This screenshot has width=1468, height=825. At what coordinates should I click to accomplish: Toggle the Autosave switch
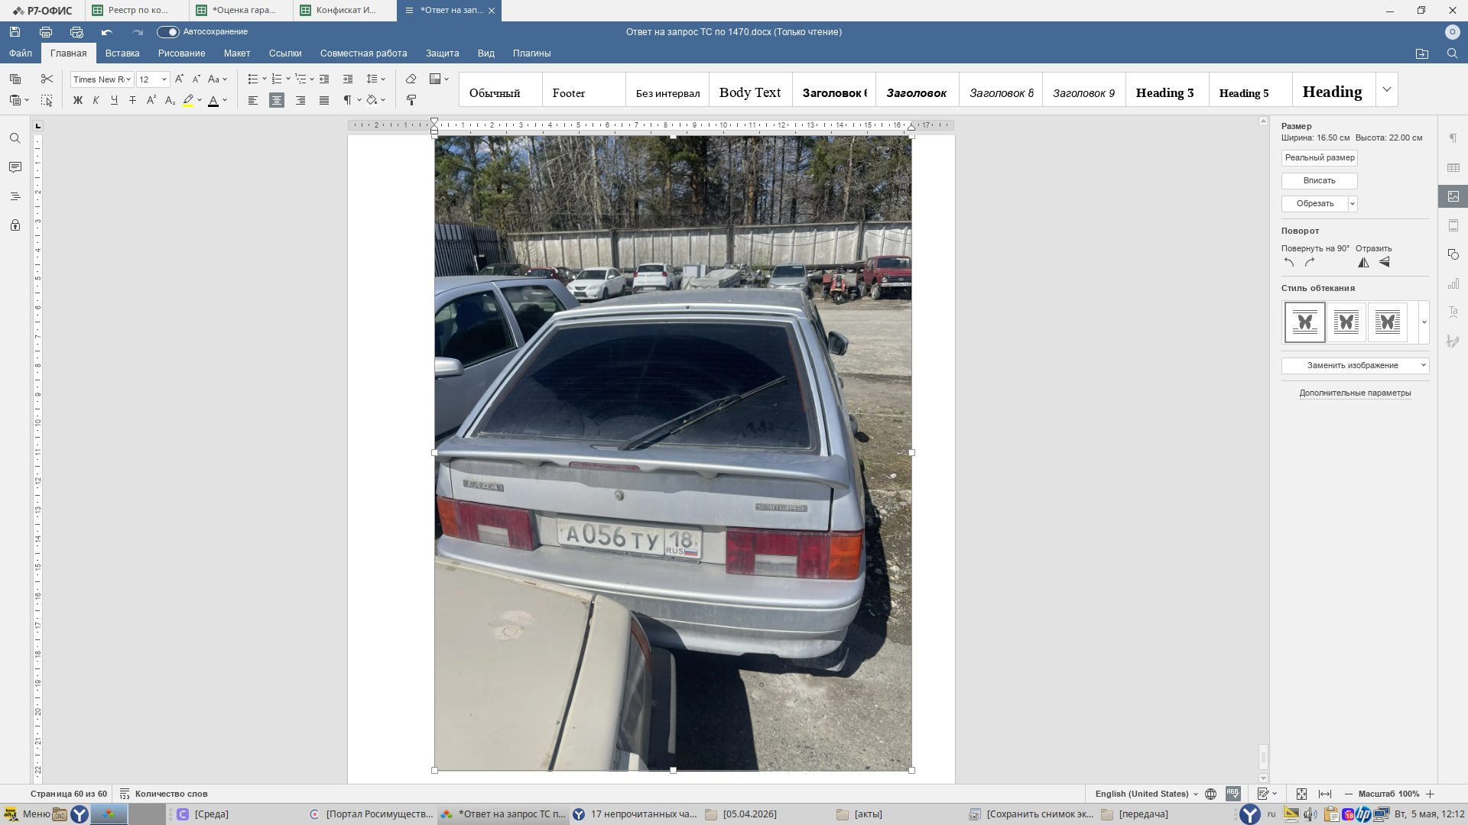pos(167,32)
